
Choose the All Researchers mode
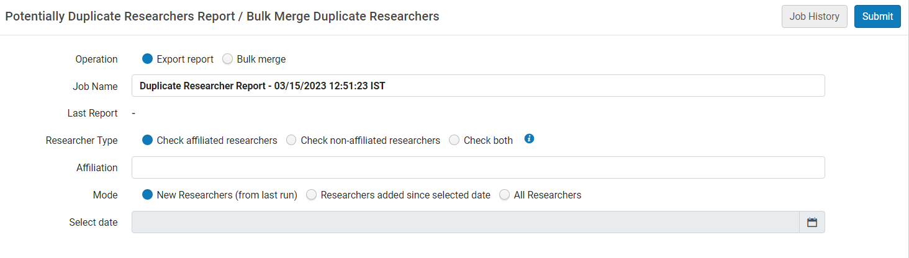tap(505, 195)
